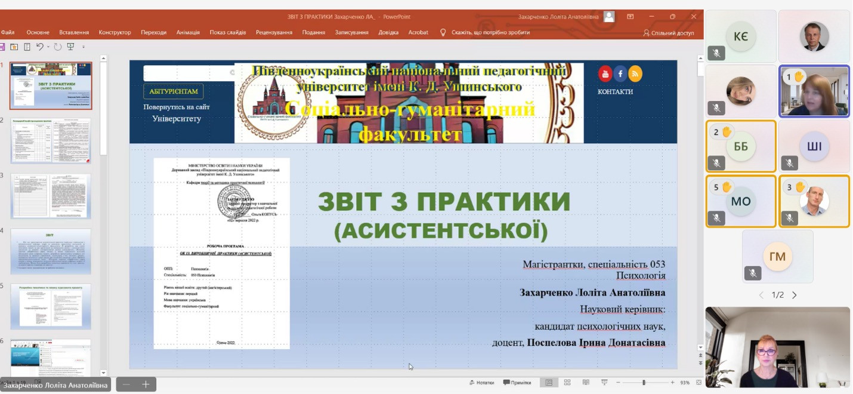The image size is (853, 394).
Task: Toggle the Нотатки notes pane
Action: [482, 382]
